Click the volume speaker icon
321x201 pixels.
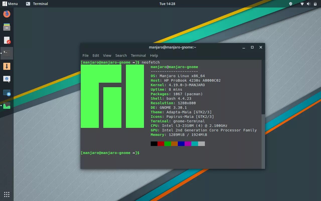pyautogui.click(x=308, y=4)
